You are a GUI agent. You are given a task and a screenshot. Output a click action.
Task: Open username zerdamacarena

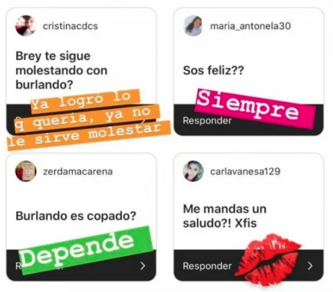tap(78, 172)
